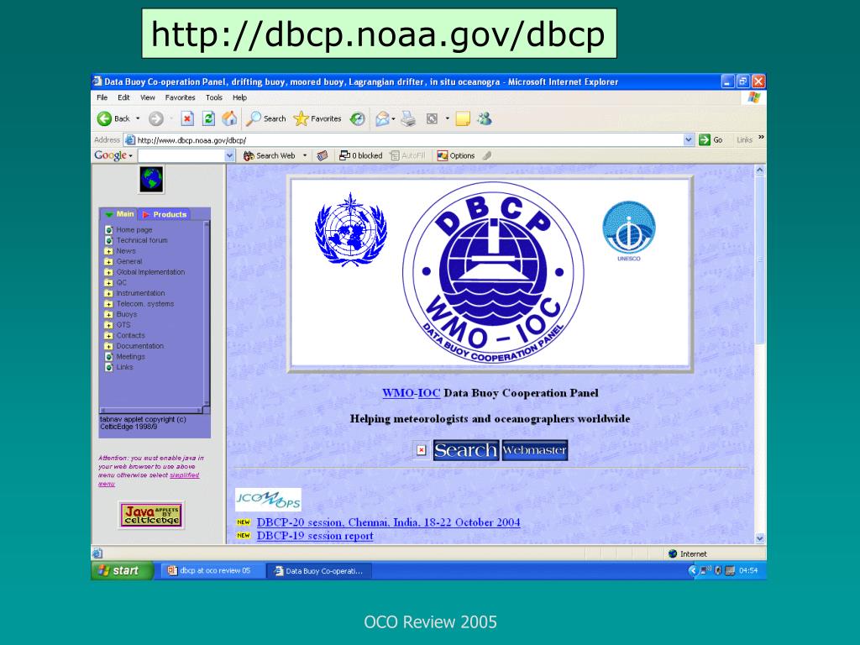Refresh the page using the green arrows icon
860x645 pixels.
[x=208, y=118]
